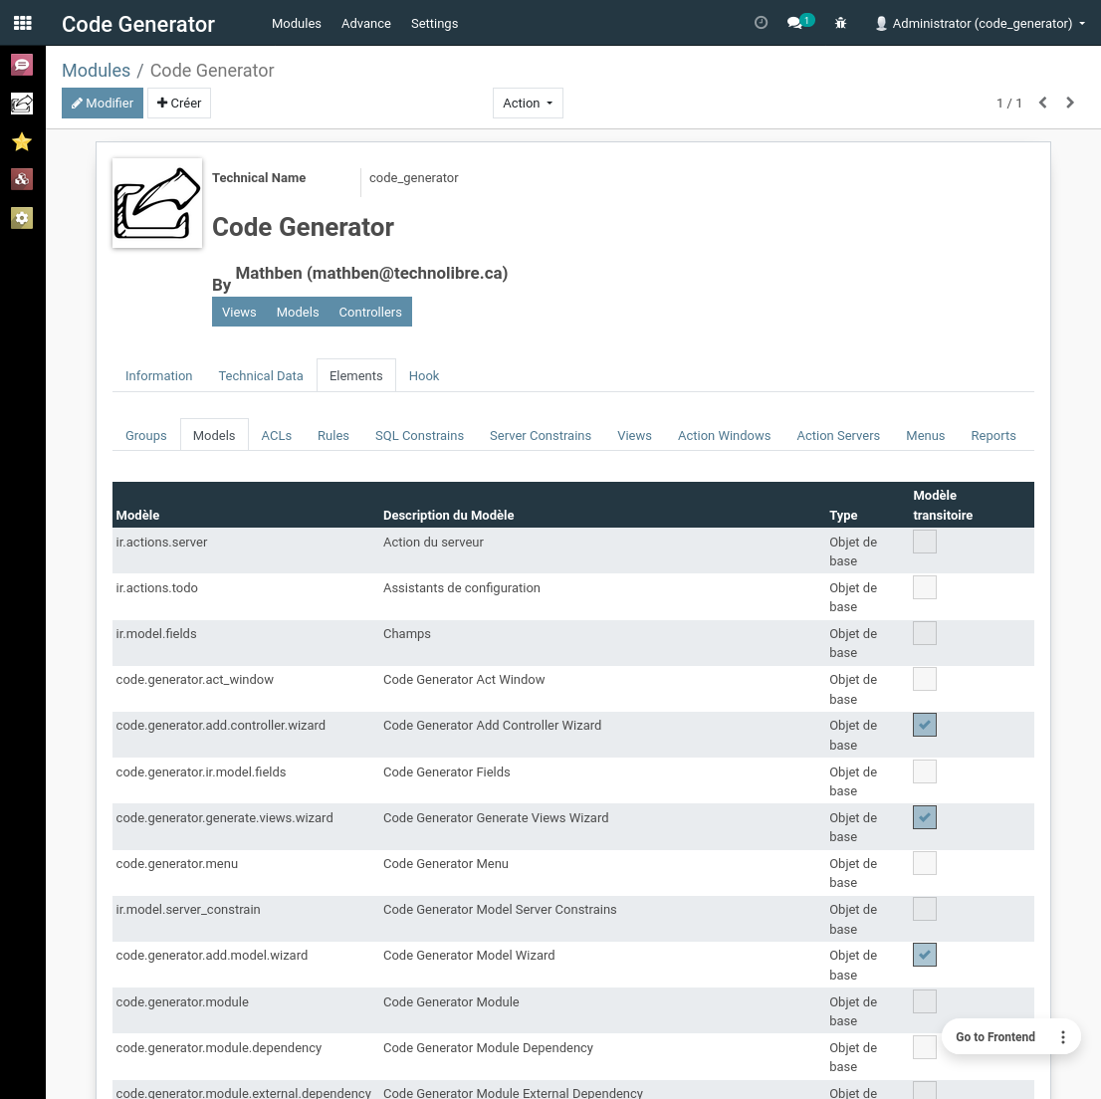The height and width of the screenshot is (1099, 1101).
Task: Open the Discuss chat icon in sidebar
Action: click(x=22, y=65)
